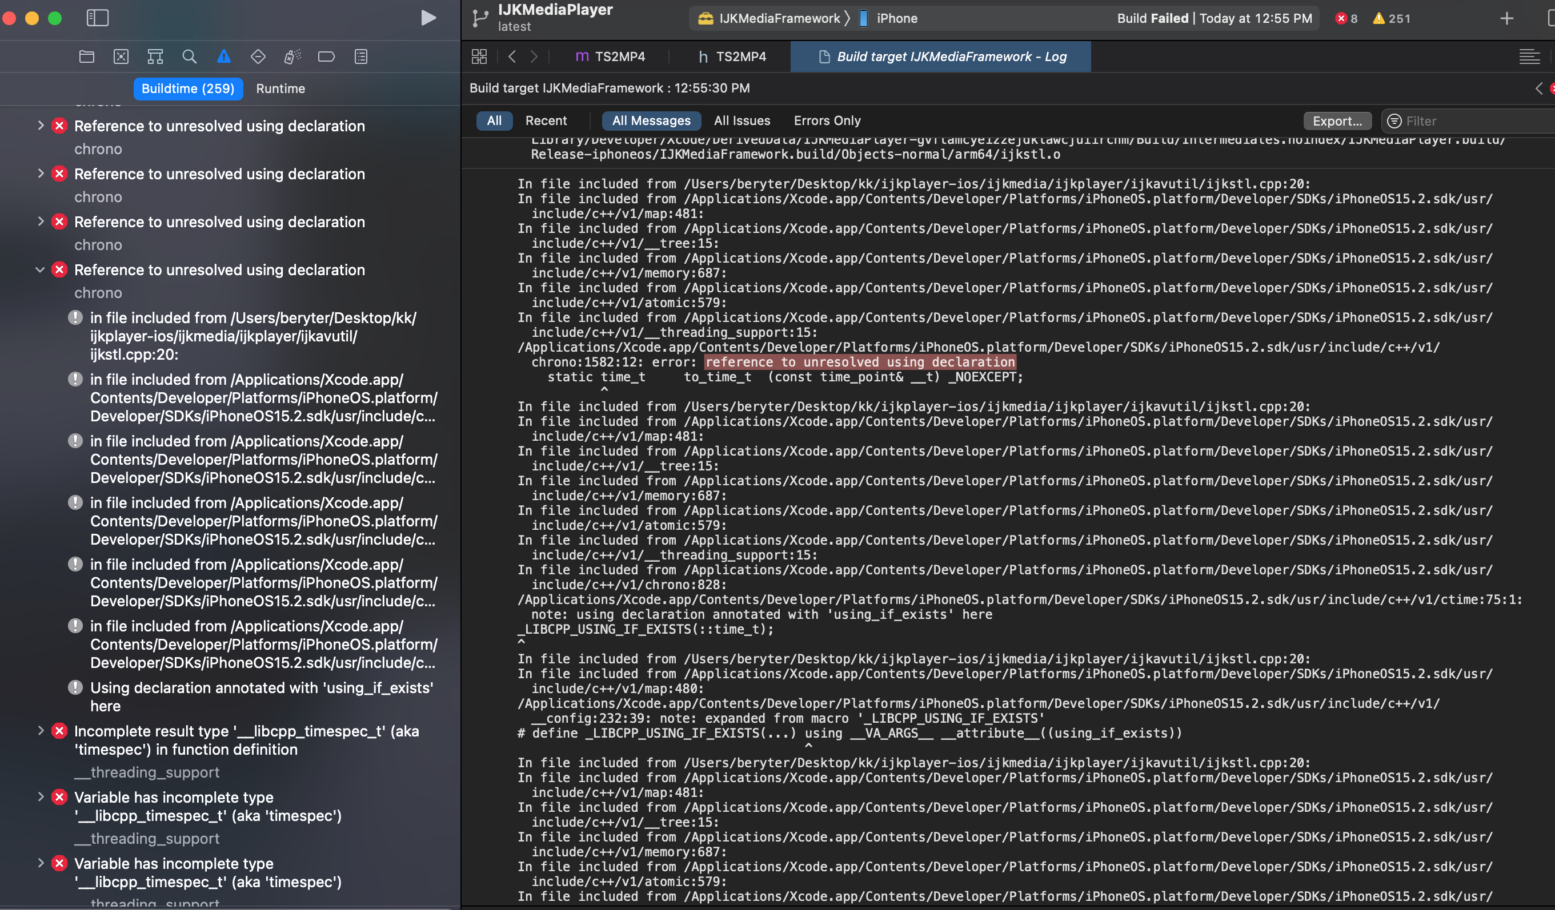The height and width of the screenshot is (910, 1555).
Task: Toggle the navigator sidebar visibility
Action: (97, 18)
